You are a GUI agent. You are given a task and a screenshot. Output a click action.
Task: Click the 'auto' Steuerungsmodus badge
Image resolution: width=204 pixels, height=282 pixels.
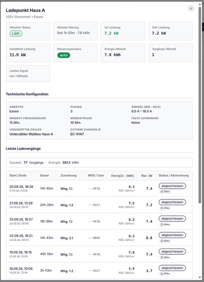[64, 55]
